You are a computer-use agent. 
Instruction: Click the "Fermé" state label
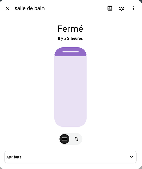[70, 29]
